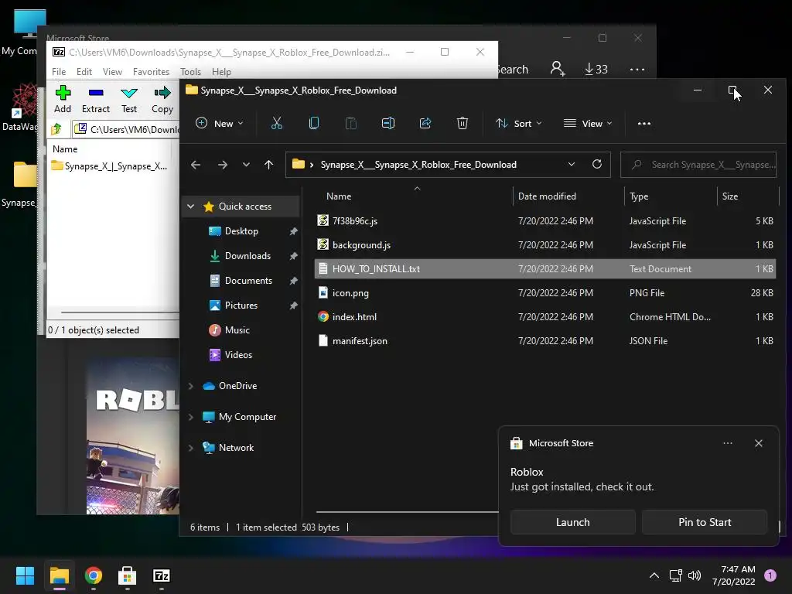Click the Chrome icon on the taskbar
Viewport: 792px width, 594px height.
pos(94,575)
